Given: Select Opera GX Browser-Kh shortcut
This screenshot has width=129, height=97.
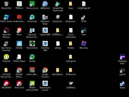Looking at the screenshot, I should click(32, 30).
